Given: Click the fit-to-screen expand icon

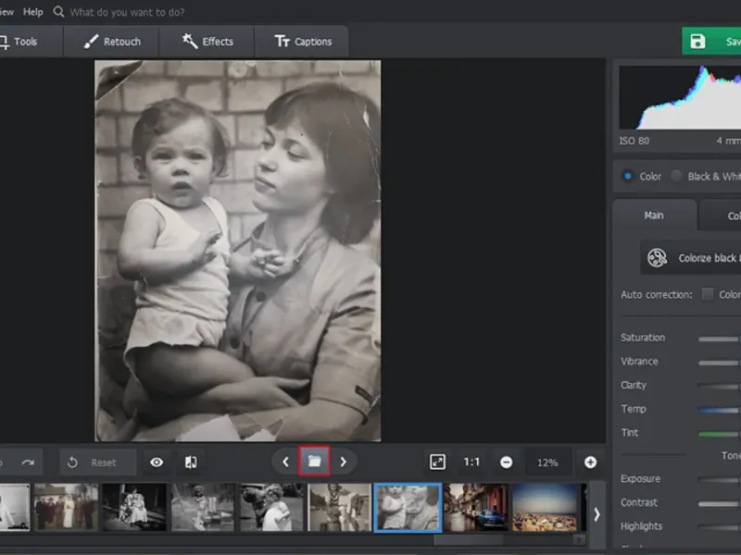Looking at the screenshot, I should pos(437,462).
